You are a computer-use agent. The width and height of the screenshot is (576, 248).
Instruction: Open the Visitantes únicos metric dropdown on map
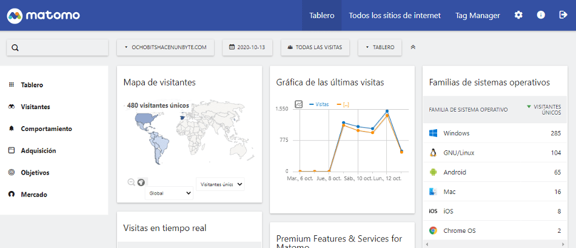click(221, 184)
